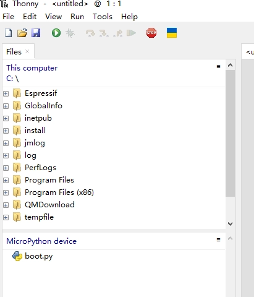Open a file with the folder icon
Screen dimensions: 254x297
(22, 33)
